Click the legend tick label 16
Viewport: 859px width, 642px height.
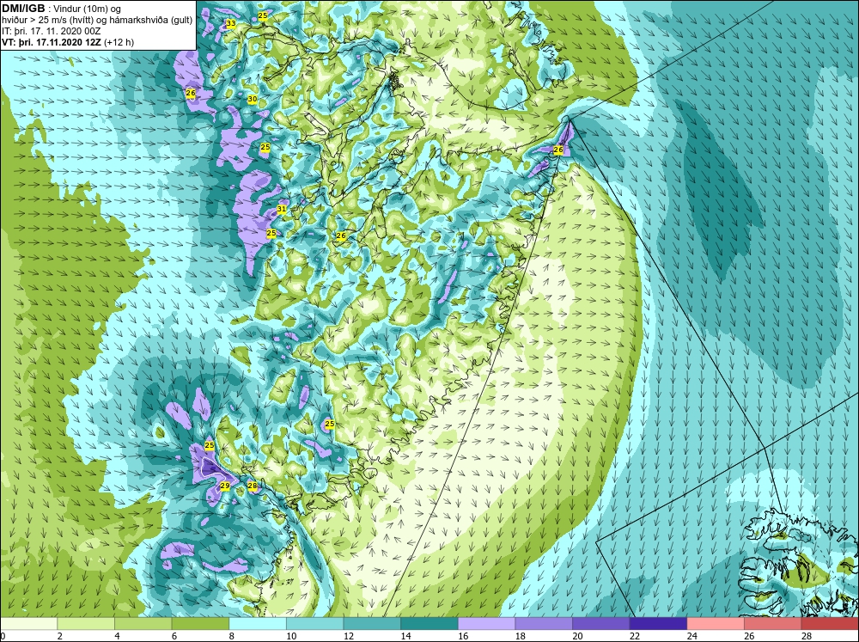tap(463, 636)
